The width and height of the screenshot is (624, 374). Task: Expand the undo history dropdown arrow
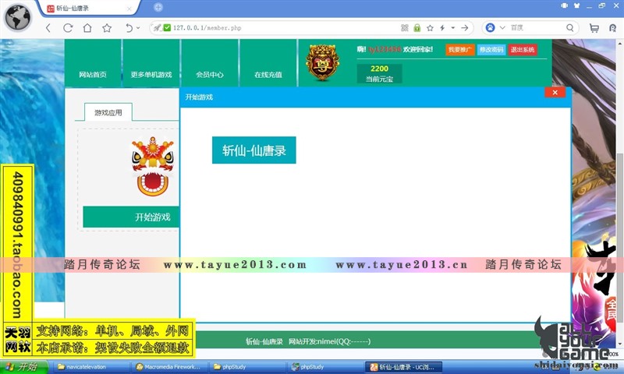138,28
